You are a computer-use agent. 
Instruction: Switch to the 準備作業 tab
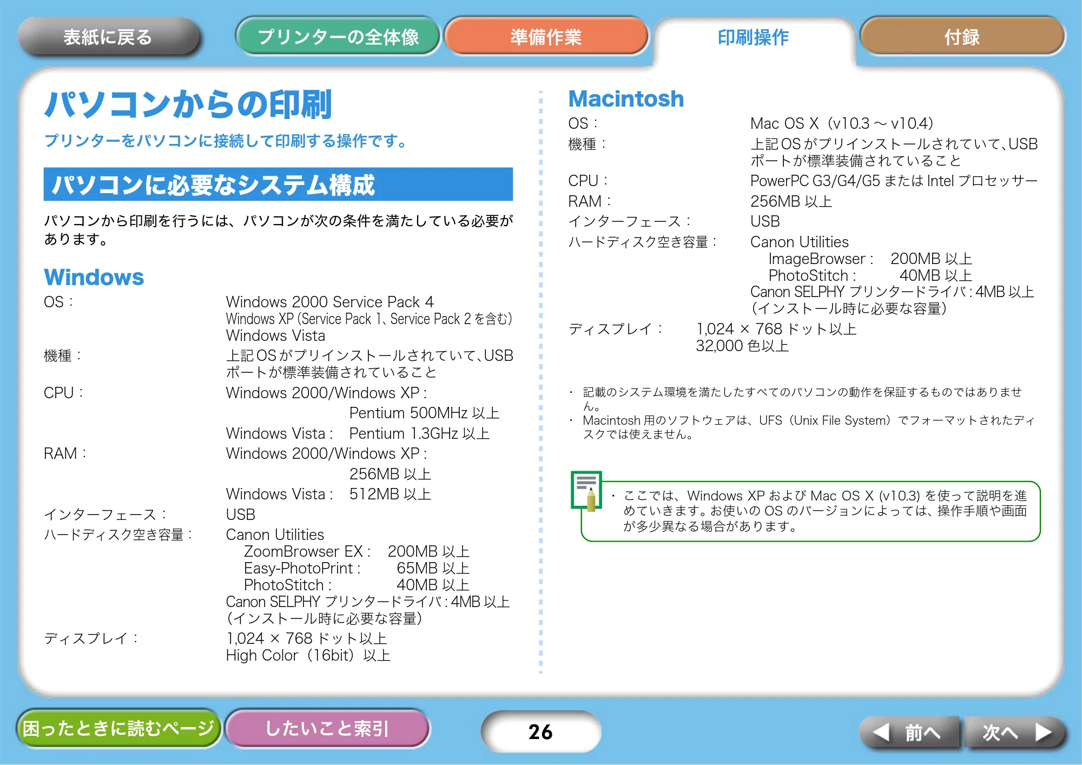point(546,37)
